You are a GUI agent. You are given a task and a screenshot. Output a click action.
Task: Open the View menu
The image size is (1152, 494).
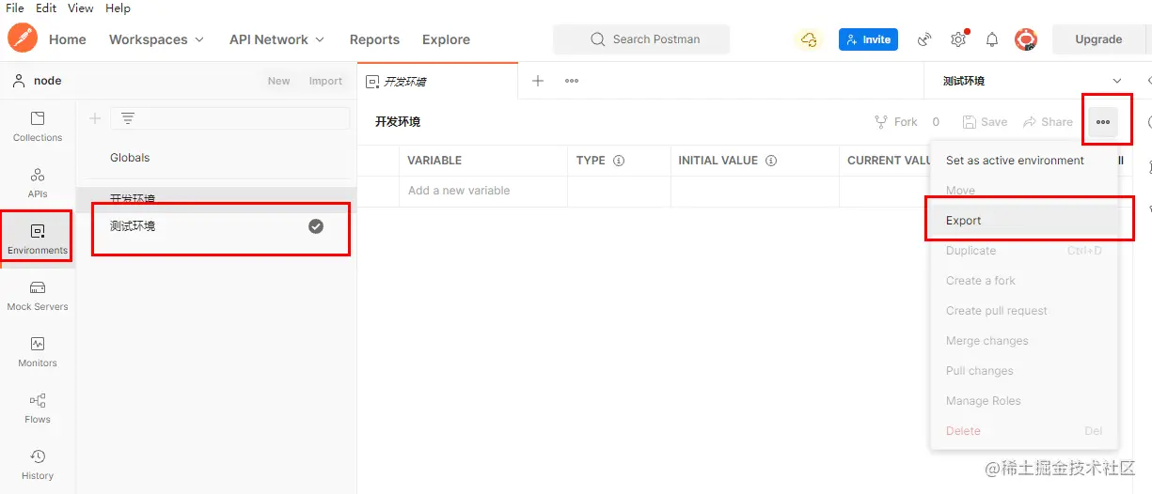[81, 8]
